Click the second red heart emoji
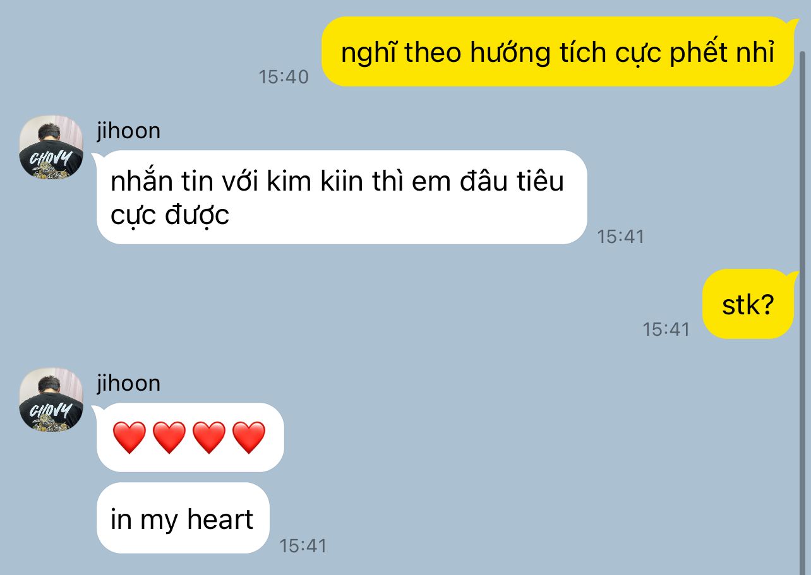 click(169, 437)
